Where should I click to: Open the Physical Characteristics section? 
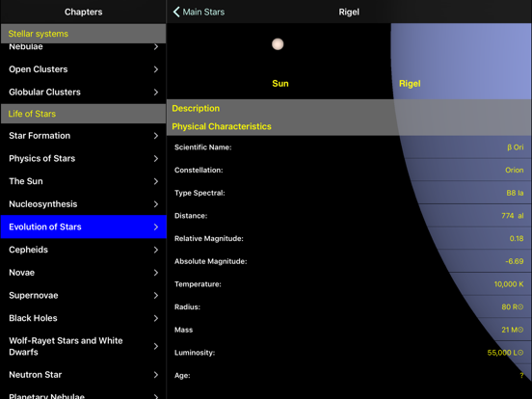(x=349, y=126)
